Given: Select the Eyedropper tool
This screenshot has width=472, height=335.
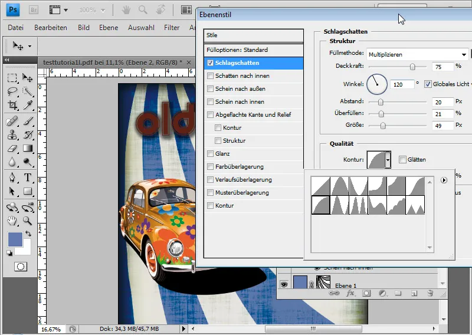Looking at the screenshot, I should point(28,105).
